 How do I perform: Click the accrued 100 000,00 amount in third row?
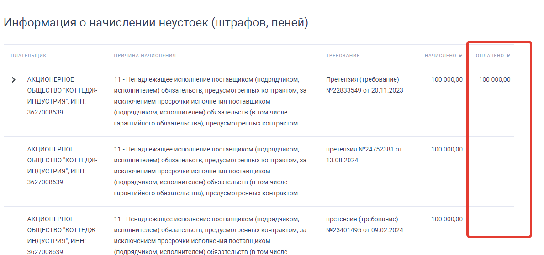click(x=447, y=219)
